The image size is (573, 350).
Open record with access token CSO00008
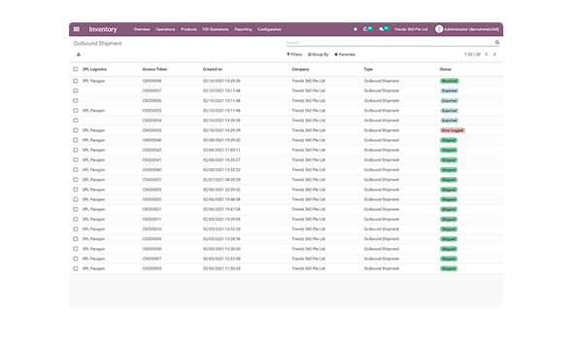[152, 249]
